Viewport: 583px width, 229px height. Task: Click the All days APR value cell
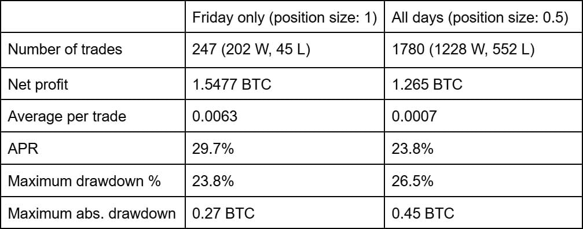(x=483, y=149)
